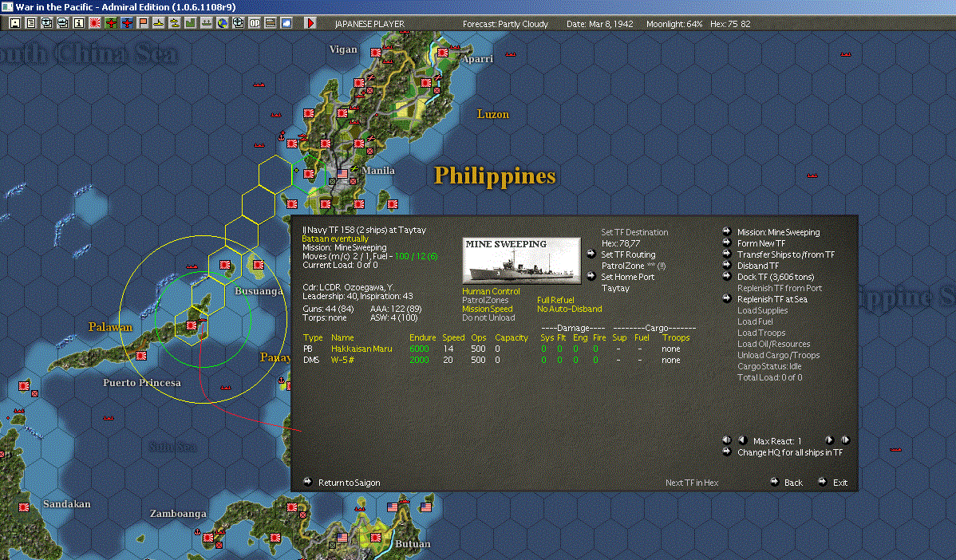This screenshot has height=560, width=956.
Task: Click the Endure column header
Action: (x=422, y=337)
